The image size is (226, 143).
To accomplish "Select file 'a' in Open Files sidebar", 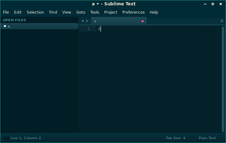I will coord(39,26).
